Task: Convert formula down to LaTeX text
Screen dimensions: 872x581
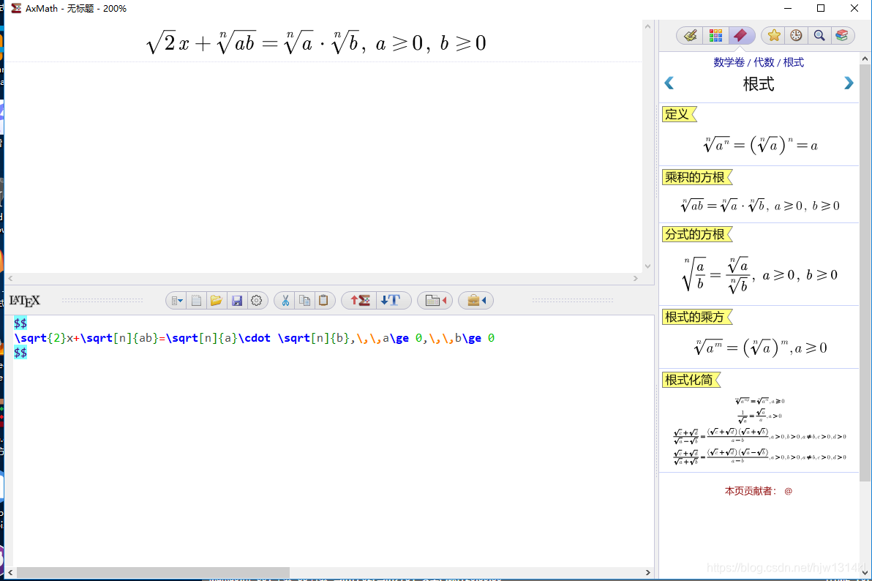Action: pos(391,301)
